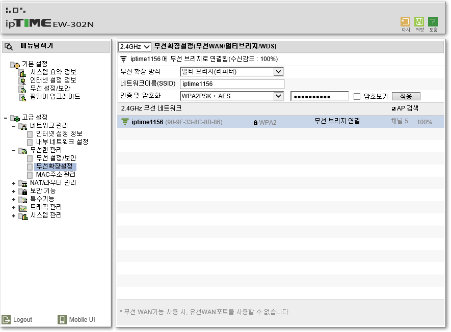Click the 저장 save icon in header

click(x=419, y=22)
